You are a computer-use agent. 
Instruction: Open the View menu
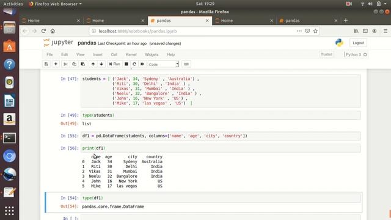[x=80, y=54]
